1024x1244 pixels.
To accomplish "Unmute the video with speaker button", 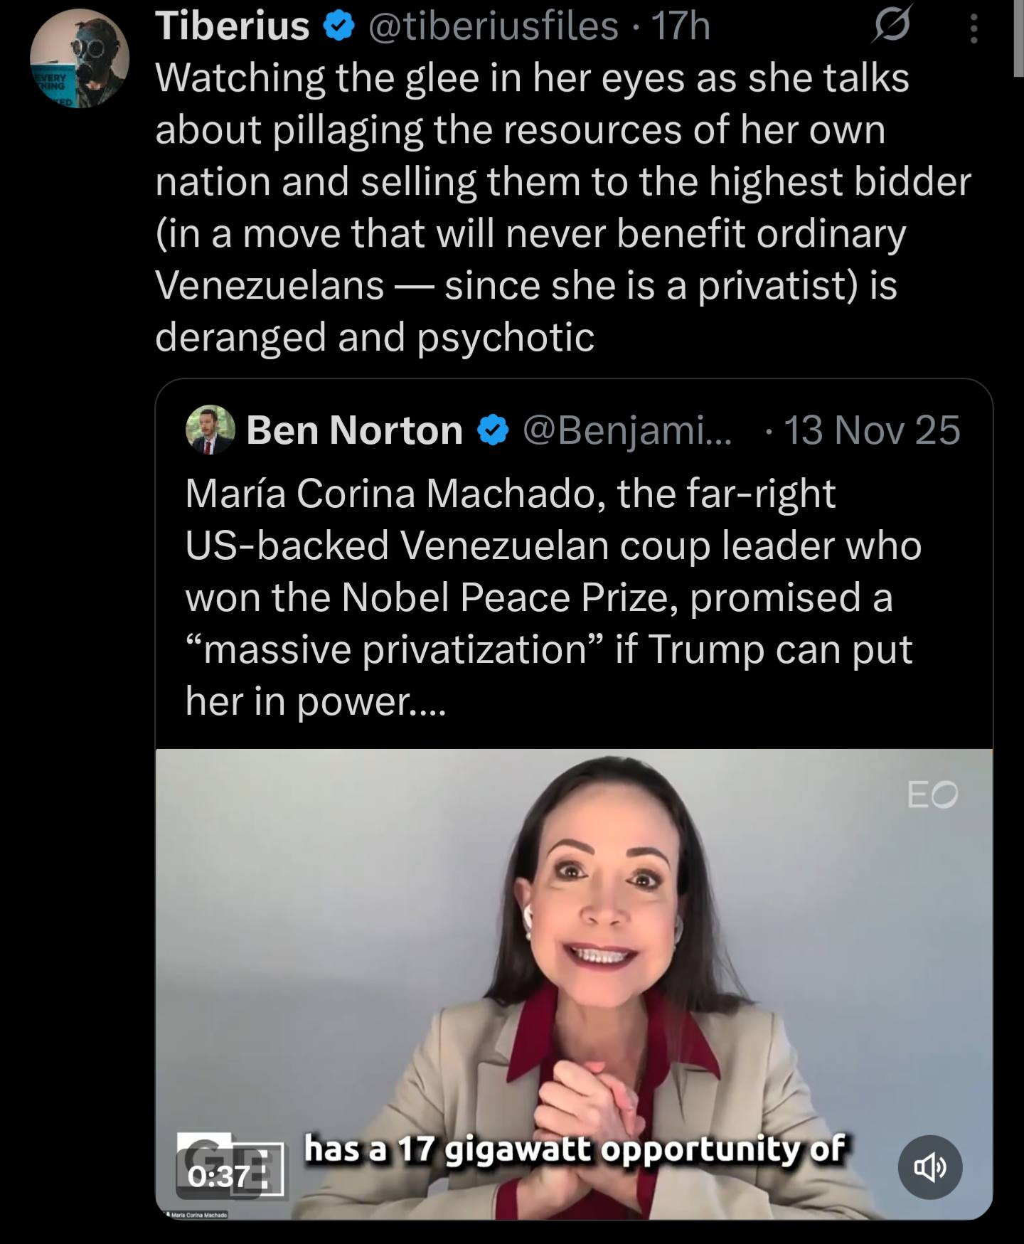I will pyautogui.click(x=930, y=1167).
